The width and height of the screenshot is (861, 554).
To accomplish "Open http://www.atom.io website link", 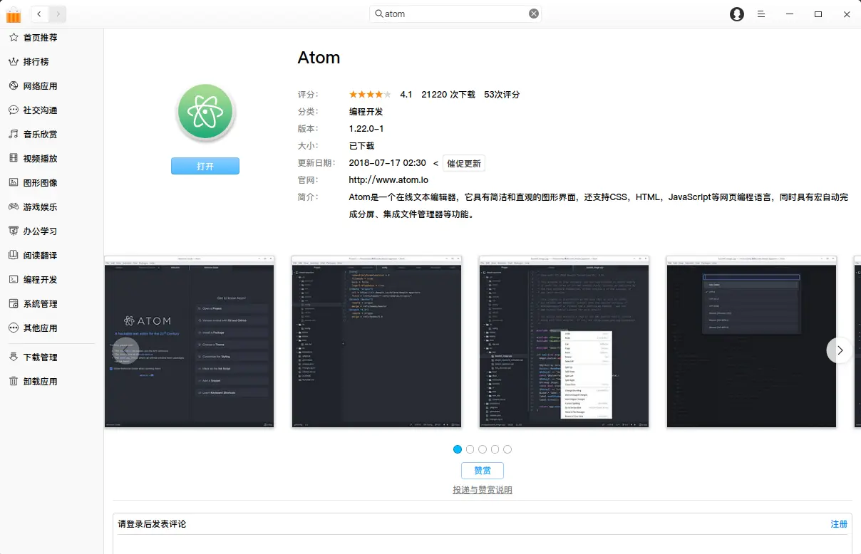I will coord(388,180).
